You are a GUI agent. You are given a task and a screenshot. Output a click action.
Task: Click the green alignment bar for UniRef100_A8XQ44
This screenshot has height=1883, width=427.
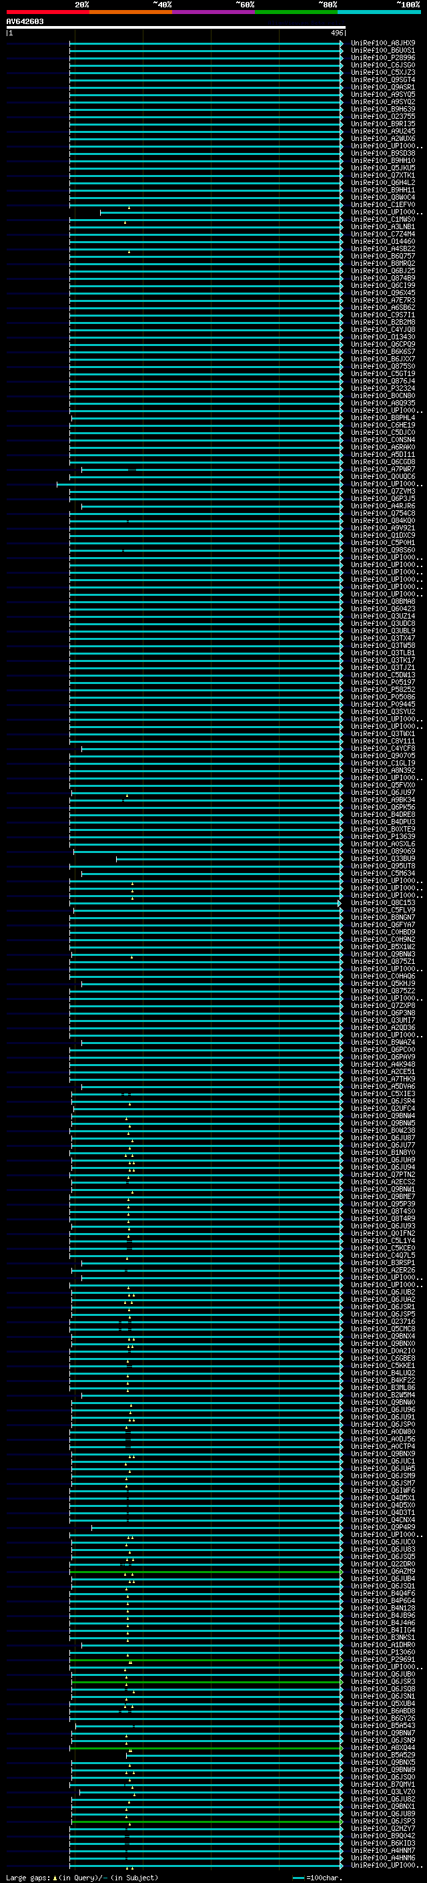click(207, 1748)
